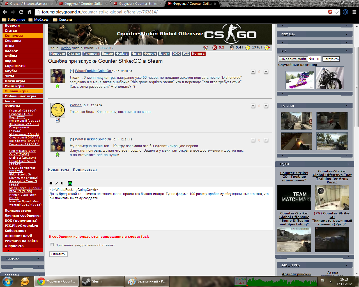Collapse the PIX panel
The width and height of the screenshot is (359, 287).
tap(347, 51)
